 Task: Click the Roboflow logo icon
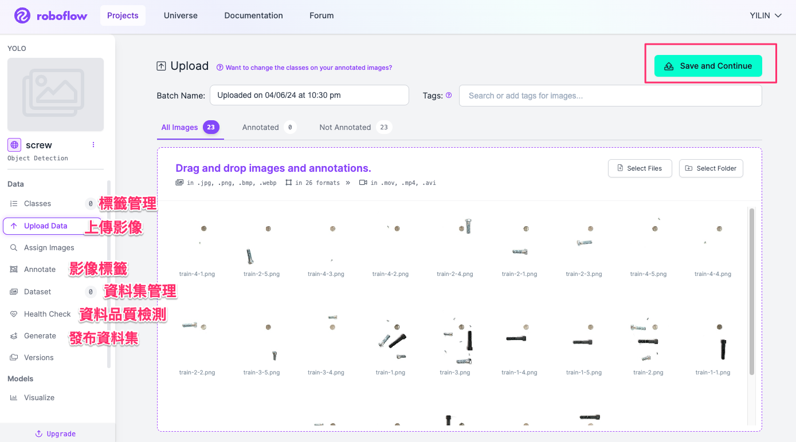pos(22,15)
